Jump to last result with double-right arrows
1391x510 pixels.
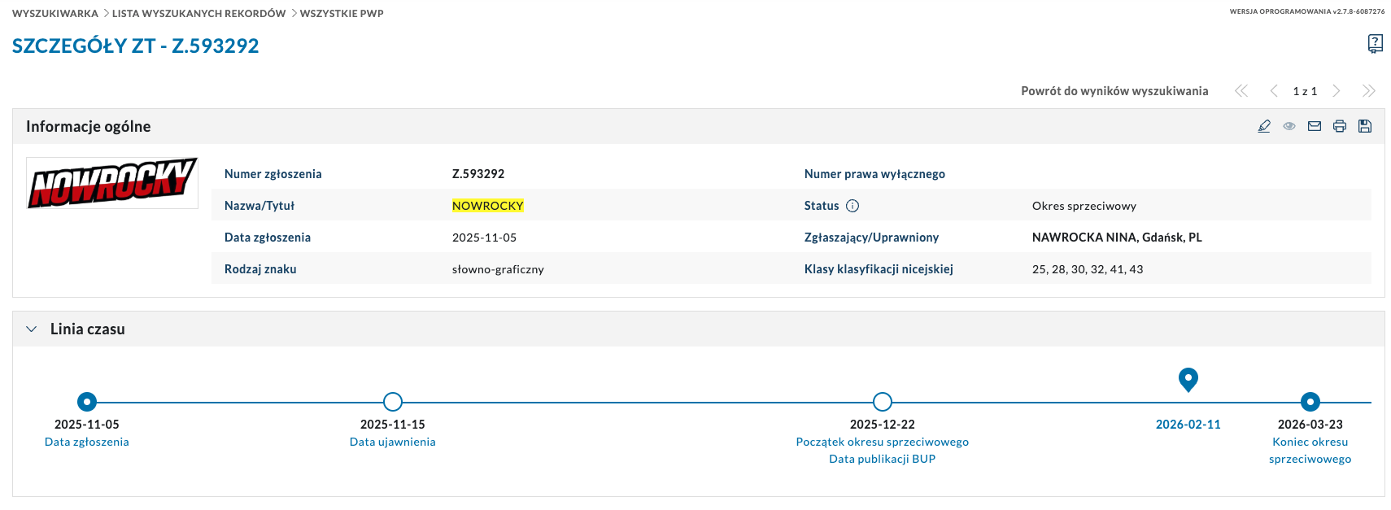tap(1369, 91)
